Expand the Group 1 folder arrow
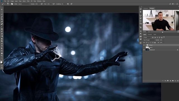This screenshot has height=101, width=179. click(146, 45)
